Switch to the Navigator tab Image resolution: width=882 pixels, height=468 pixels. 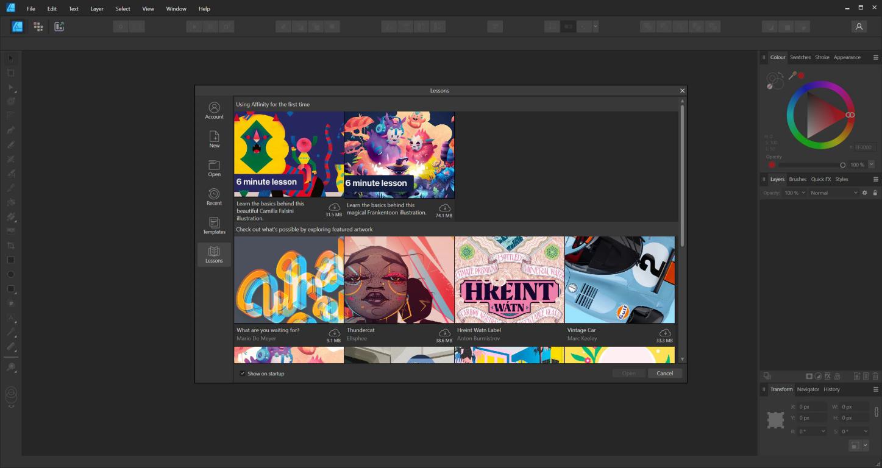[808, 389]
